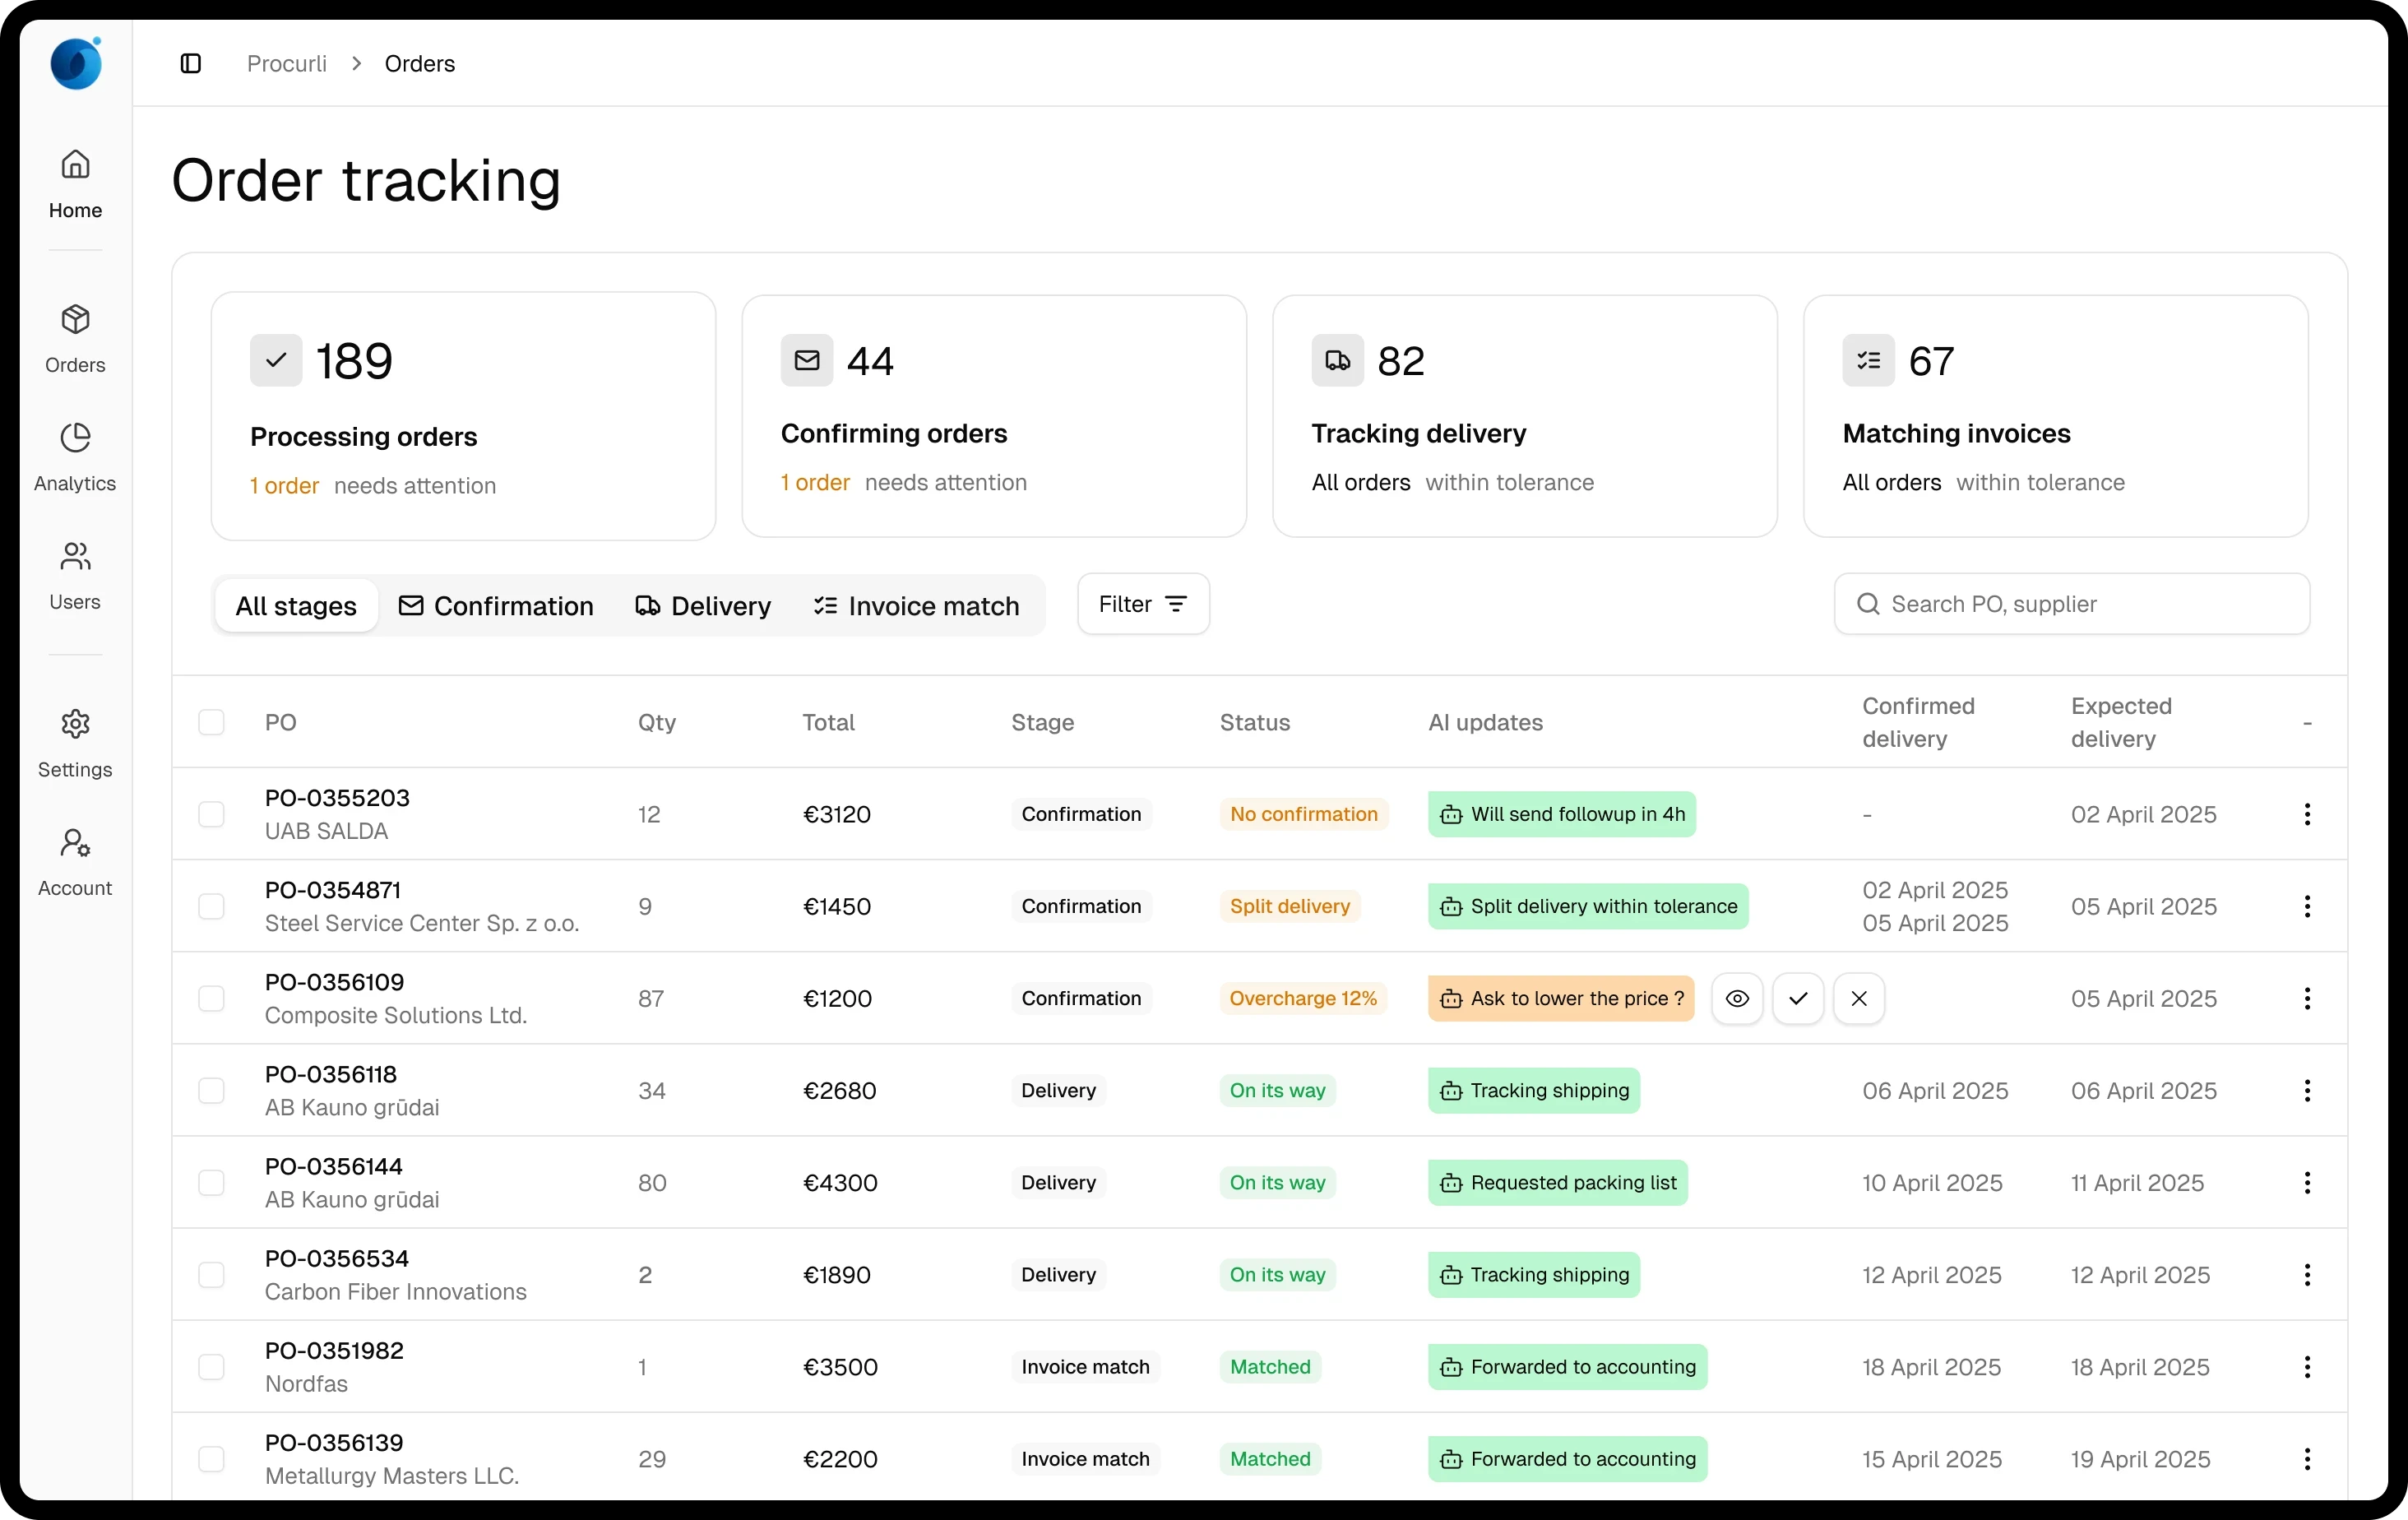Open the Matching invoices summary card
Image resolution: width=2408 pixels, height=1520 pixels.
(2055, 416)
